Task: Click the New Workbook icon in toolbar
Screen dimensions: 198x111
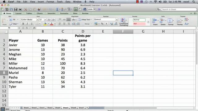Action: 2,9
